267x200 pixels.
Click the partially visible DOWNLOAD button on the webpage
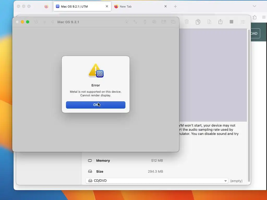tap(255, 33)
